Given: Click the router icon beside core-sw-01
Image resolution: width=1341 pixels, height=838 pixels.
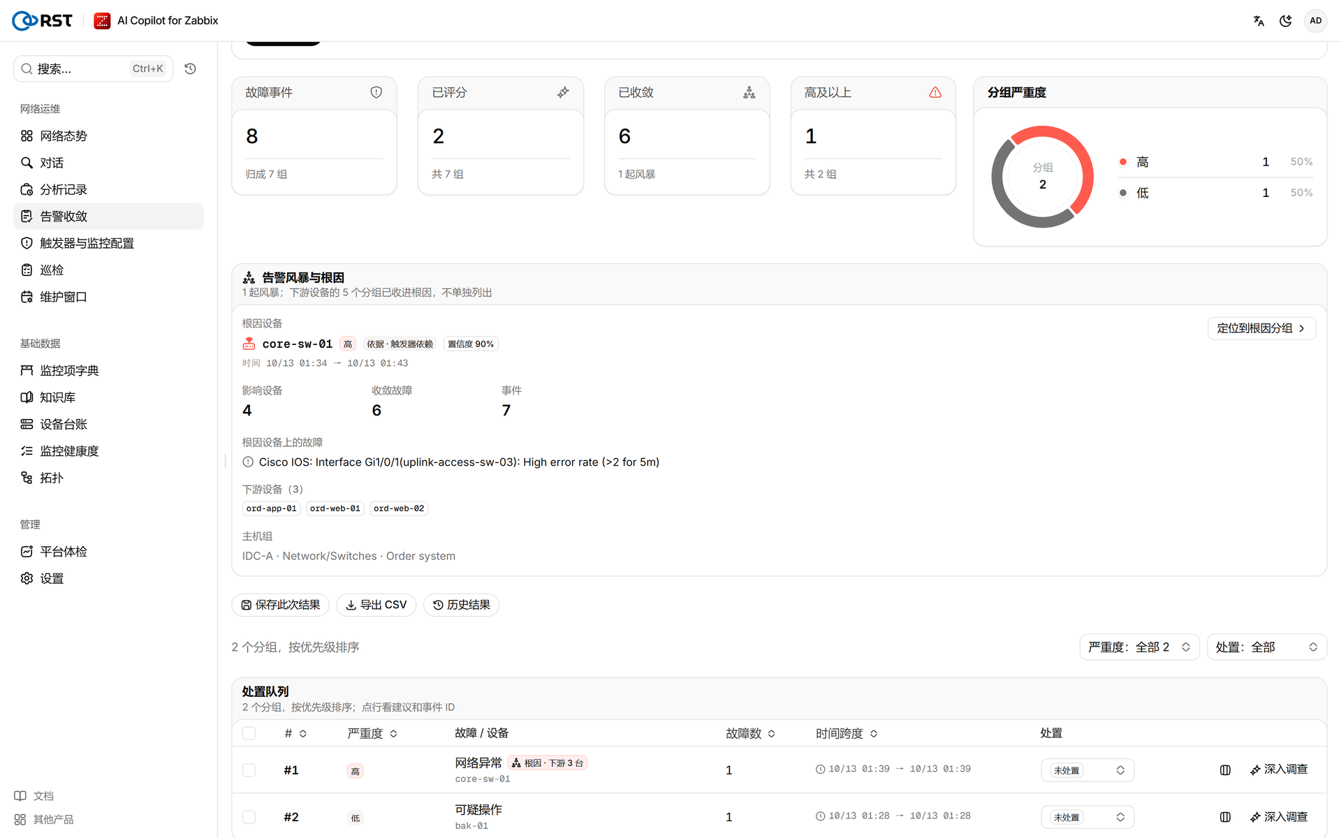Looking at the screenshot, I should pos(249,344).
